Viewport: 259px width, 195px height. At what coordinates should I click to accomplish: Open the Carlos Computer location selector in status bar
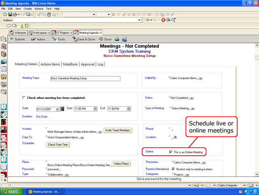[x=232, y=185]
